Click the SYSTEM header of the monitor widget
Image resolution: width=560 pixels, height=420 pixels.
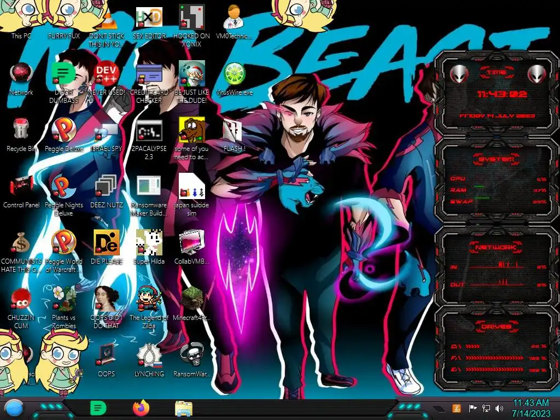(x=497, y=159)
